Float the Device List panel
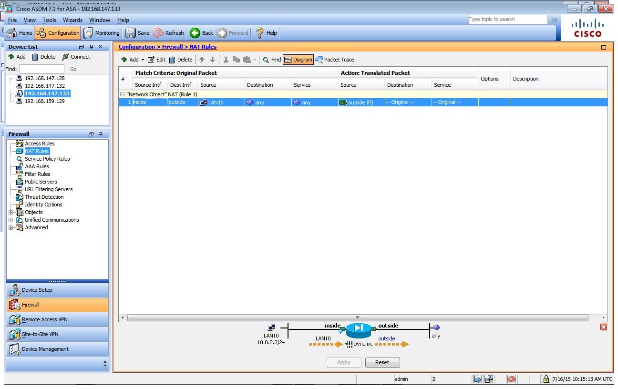Screen dimensions: 618x389 tap(82, 47)
